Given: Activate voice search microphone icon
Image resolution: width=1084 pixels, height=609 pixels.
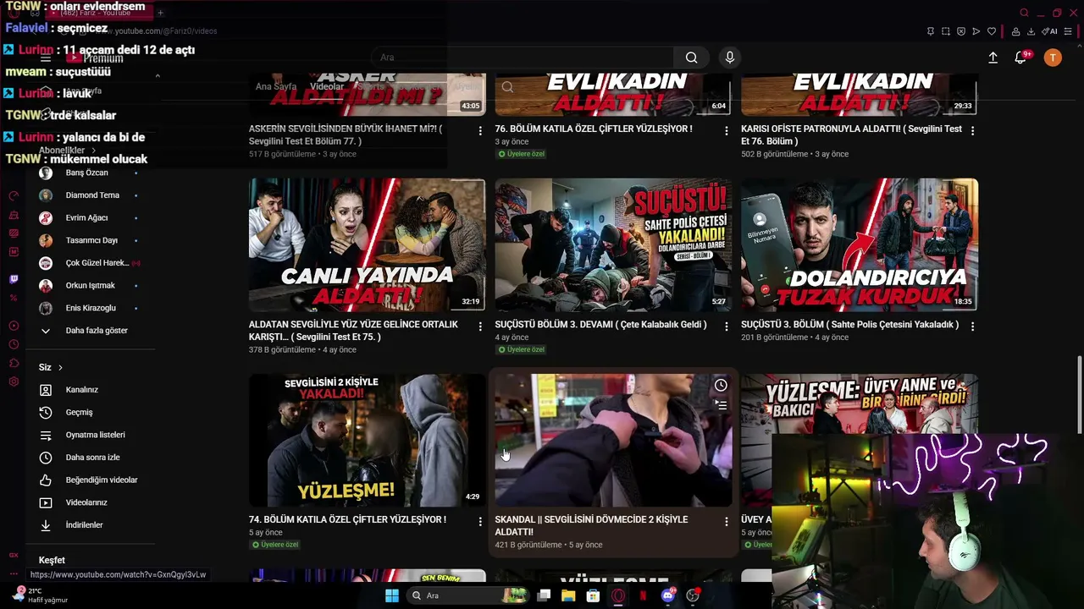Looking at the screenshot, I should 730,58.
